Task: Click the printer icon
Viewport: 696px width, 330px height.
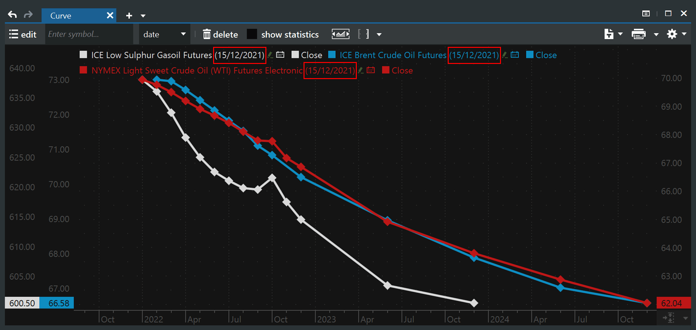Action: [638, 34]
